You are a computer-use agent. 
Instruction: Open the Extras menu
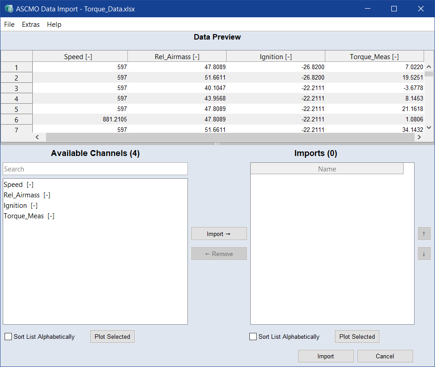tap(31, 25)
